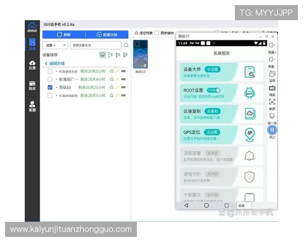The width and height of the screenshot is (303, 242).
Task: Click the 设备大师 phone-wrench icon
Action: [249, 72]
